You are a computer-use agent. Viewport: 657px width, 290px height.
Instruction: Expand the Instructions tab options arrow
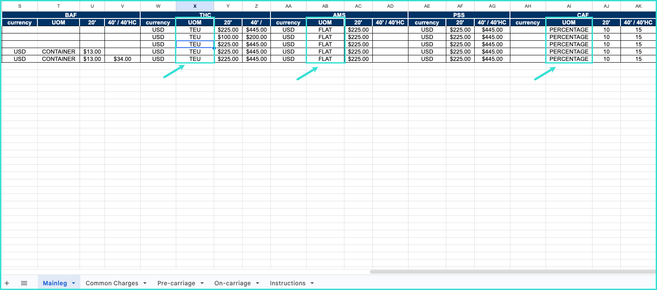tap(312, 283)
